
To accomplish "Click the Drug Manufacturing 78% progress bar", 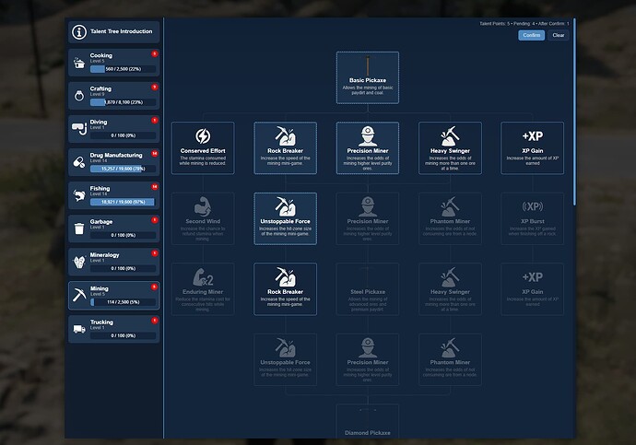I will [x=123, y=169].
